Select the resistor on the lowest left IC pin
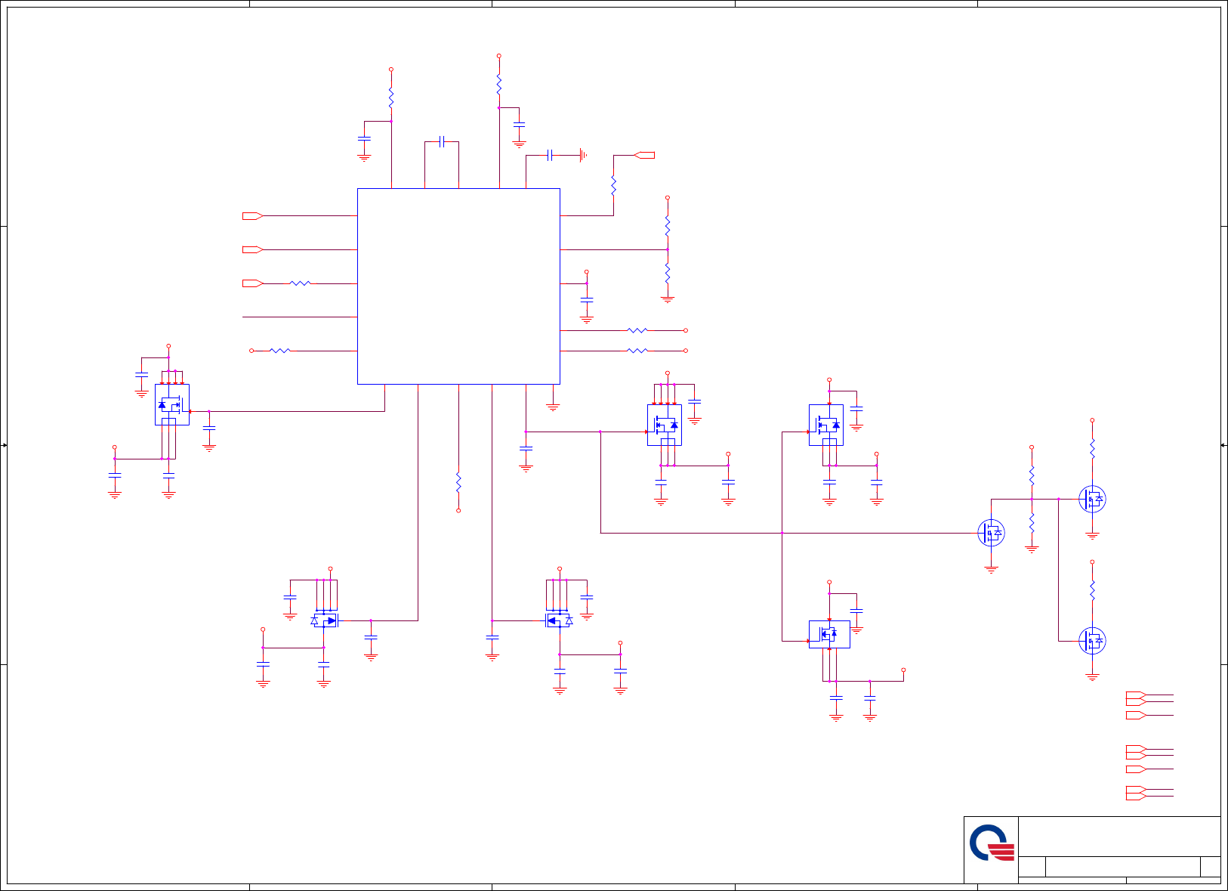The height and width of the screenshot is (891, 1228). click(x=279, y=351)
